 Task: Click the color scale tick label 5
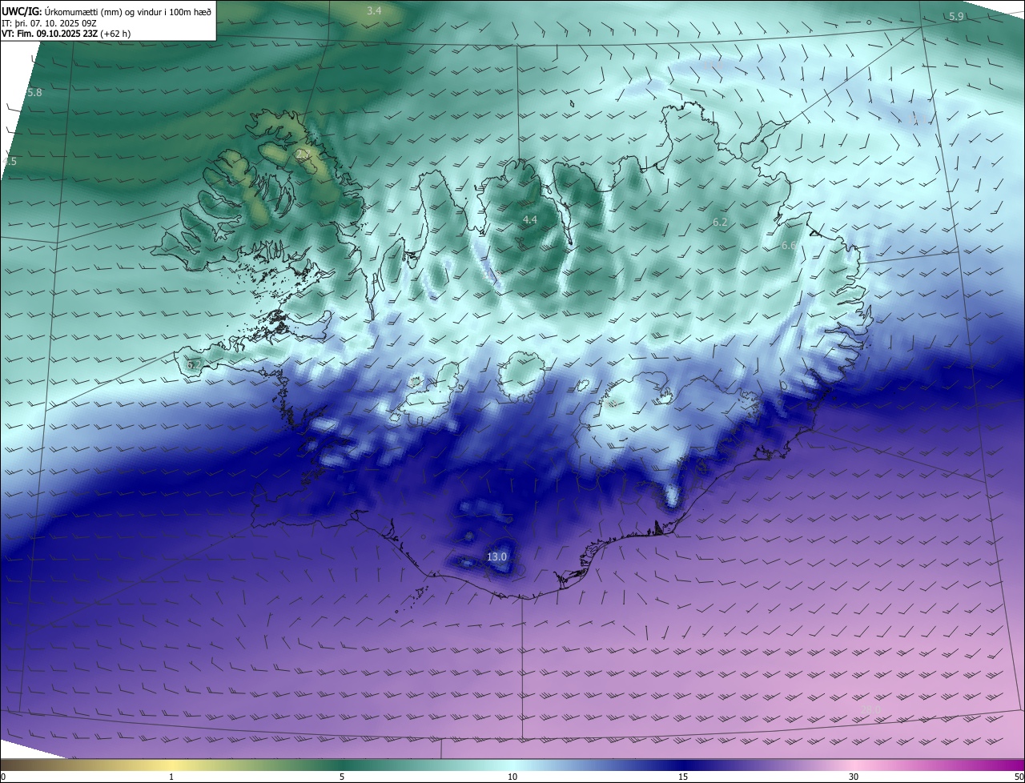coord(342,777)
